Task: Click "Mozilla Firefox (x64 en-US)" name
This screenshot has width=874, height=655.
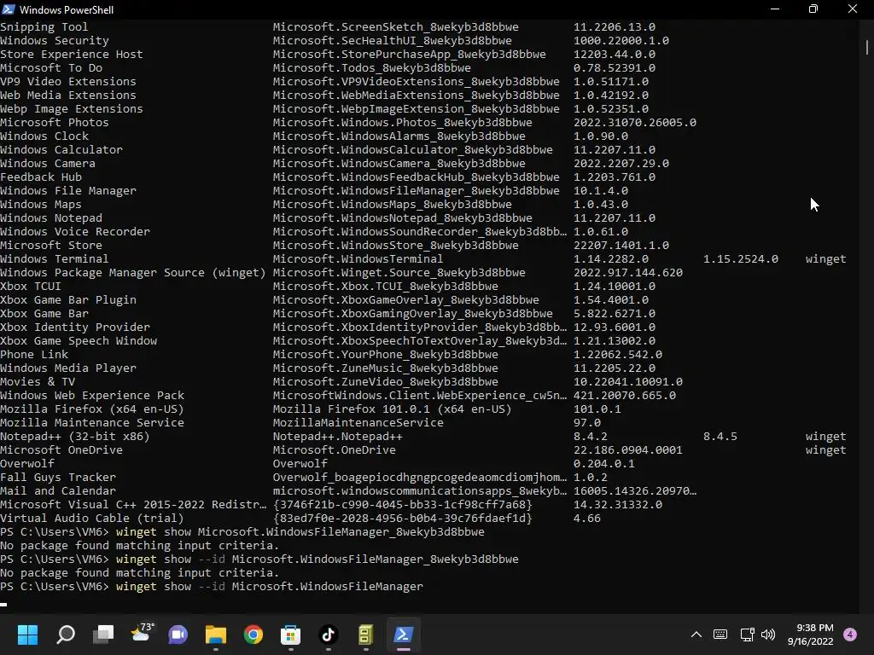Action: coord(92,409)
